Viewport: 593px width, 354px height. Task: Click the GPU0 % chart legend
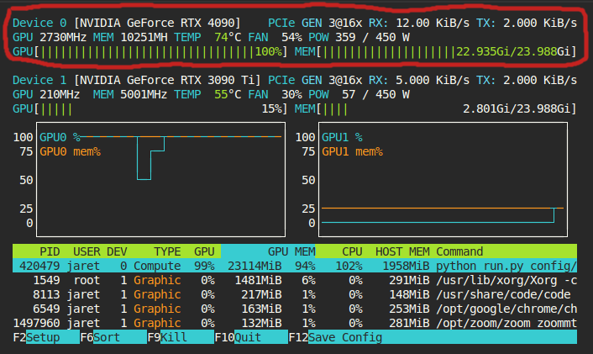pyautogui.click(x=60, y=137)
